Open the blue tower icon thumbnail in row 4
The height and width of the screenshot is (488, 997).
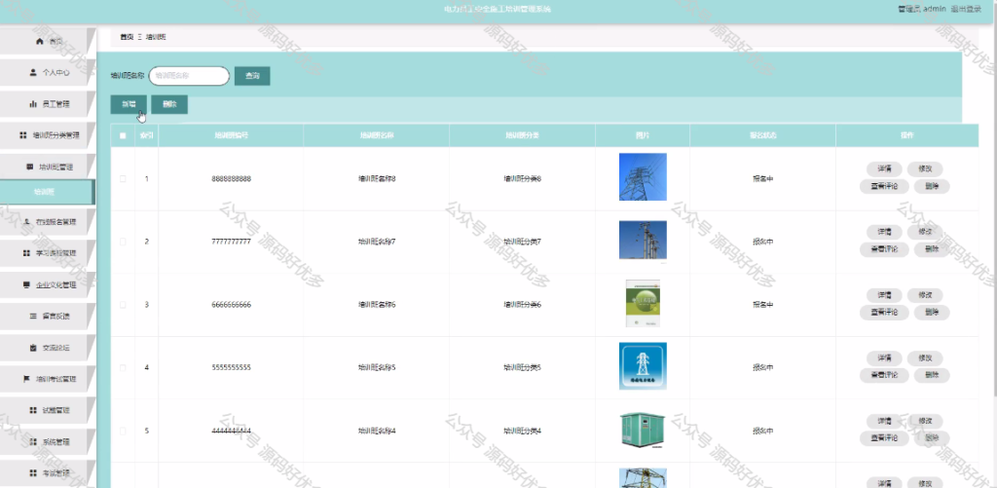pyautogui.click(x=643, y=366)
